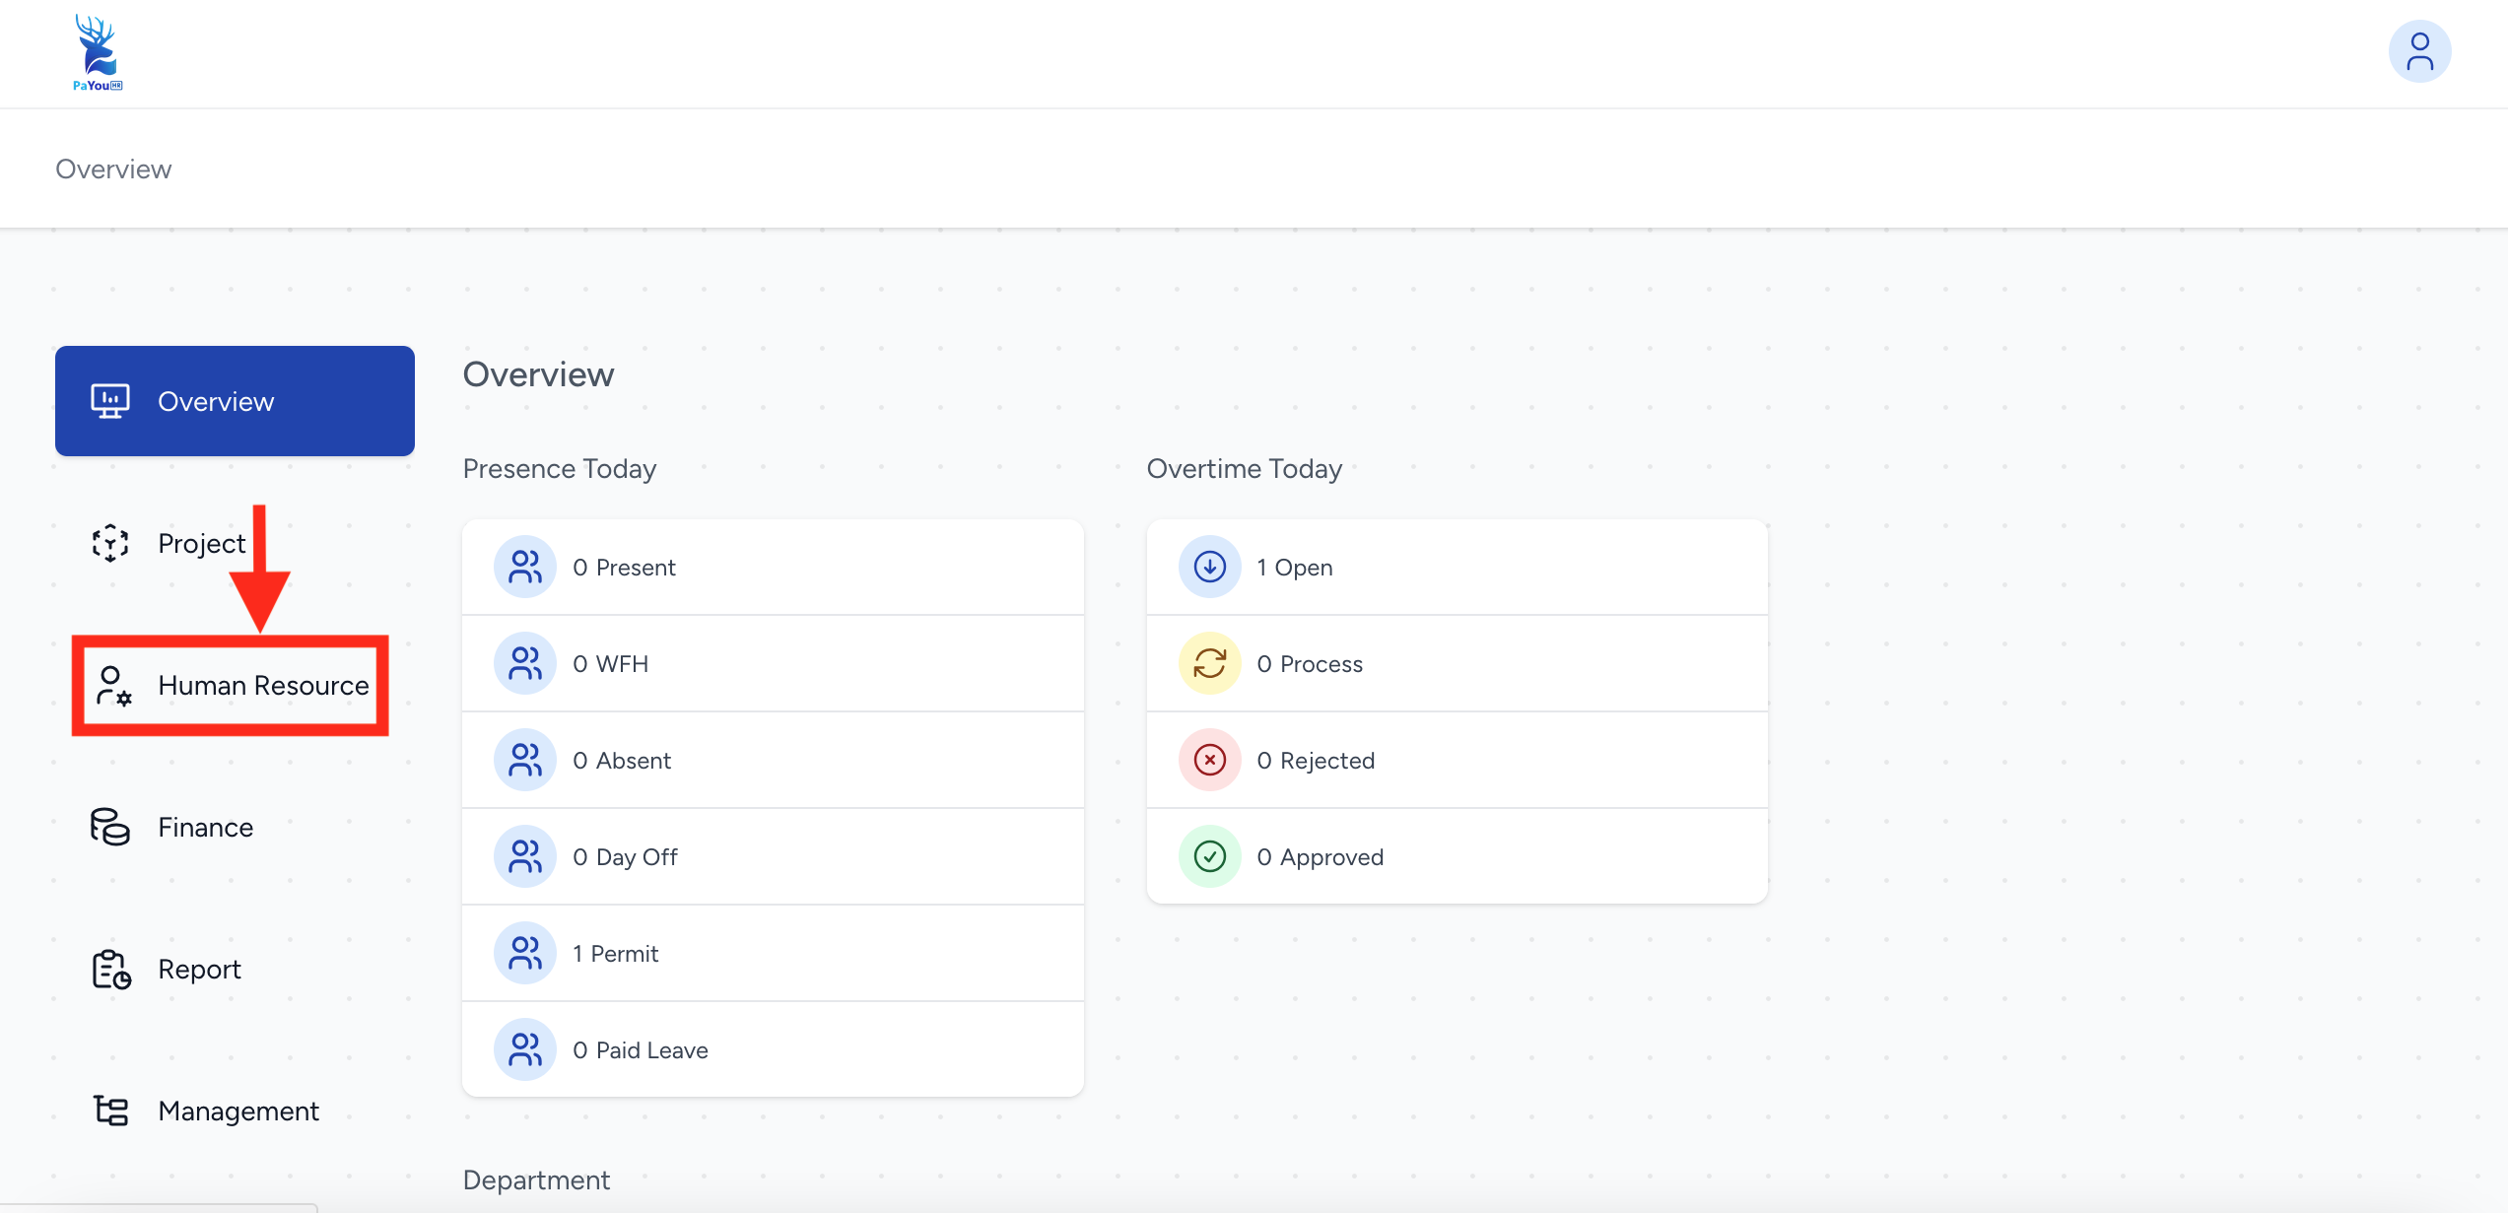
Task: Click the Human Resource person-gear icon
Action: (x=113, y=686)
